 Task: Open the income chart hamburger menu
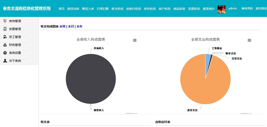(x=135, y=40)
